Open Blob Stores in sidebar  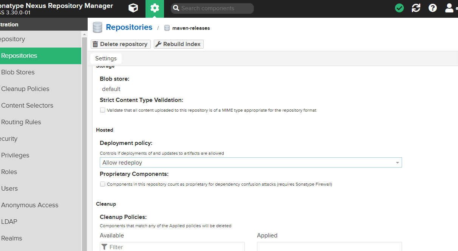tap(18, 72)
